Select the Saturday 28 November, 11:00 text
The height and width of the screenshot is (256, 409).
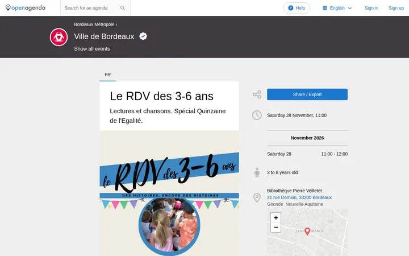tap(297, 115)
